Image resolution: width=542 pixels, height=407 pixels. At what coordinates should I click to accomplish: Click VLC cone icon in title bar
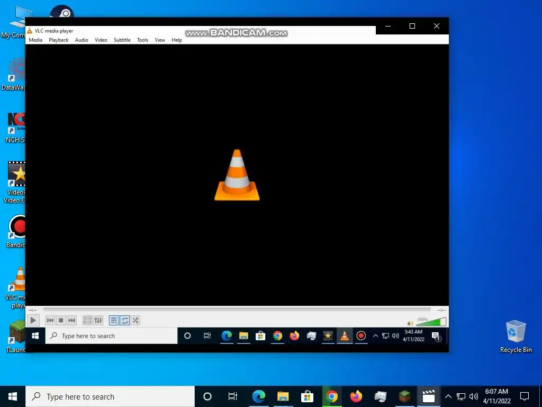[30, 31]
